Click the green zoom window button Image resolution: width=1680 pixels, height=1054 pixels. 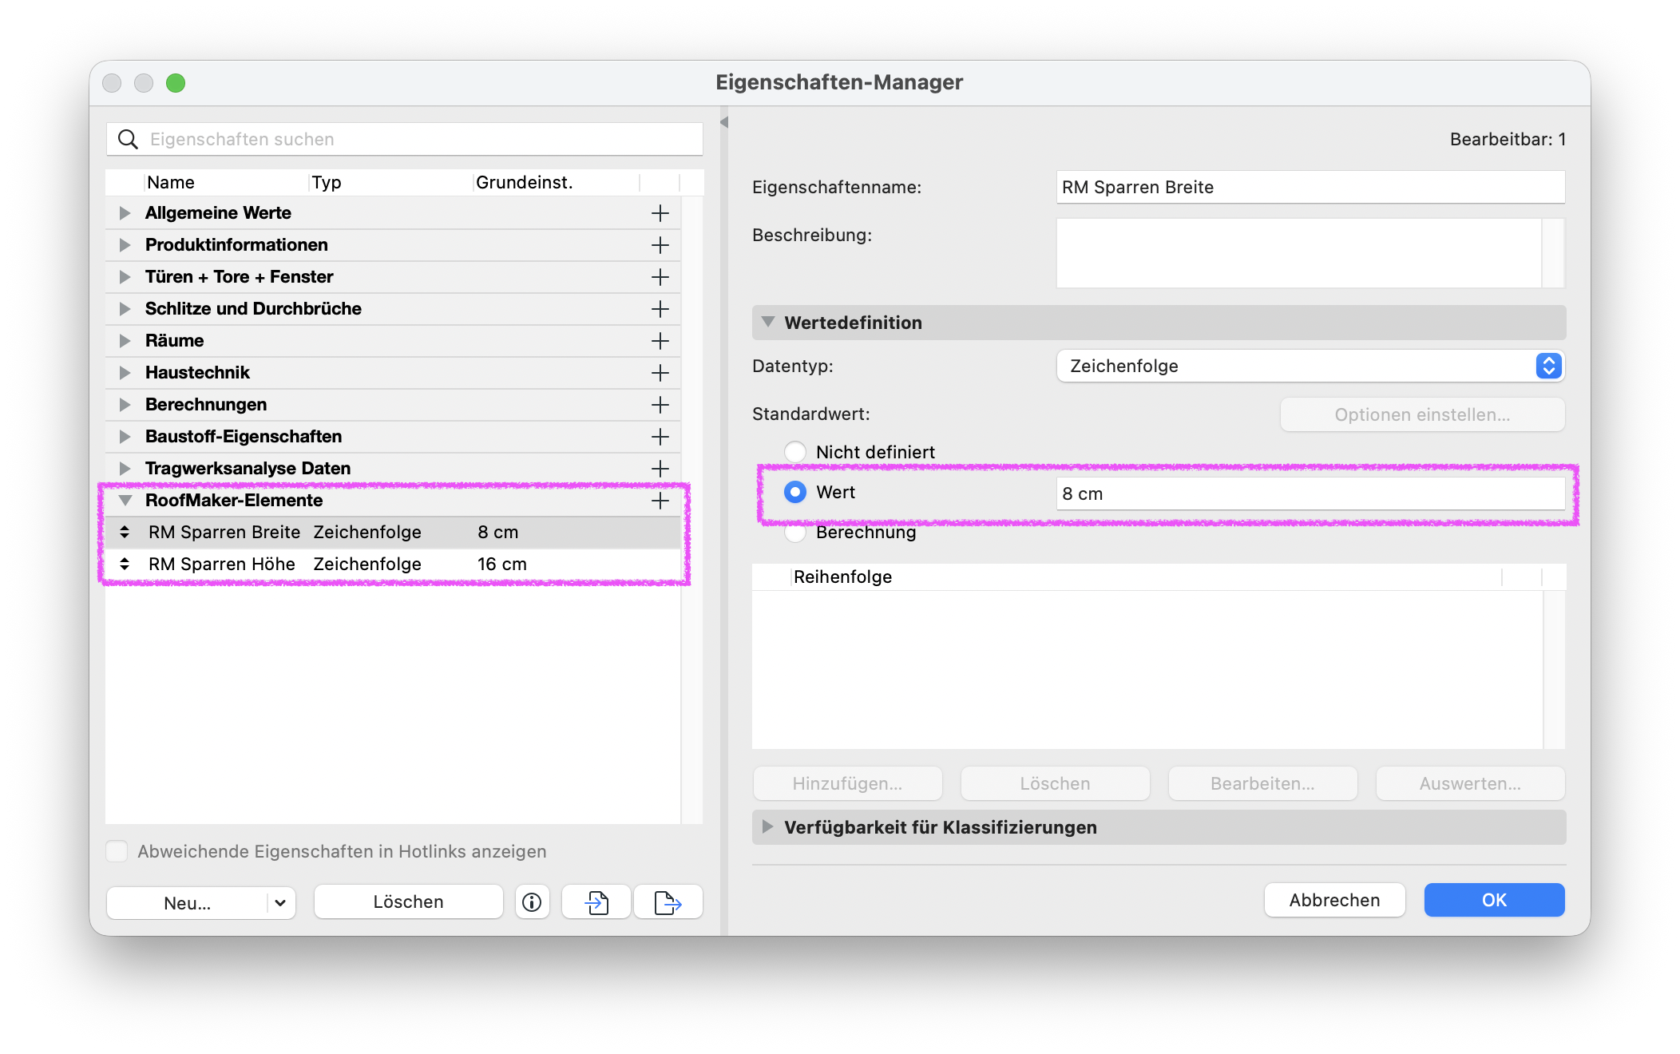click(176, 83)
